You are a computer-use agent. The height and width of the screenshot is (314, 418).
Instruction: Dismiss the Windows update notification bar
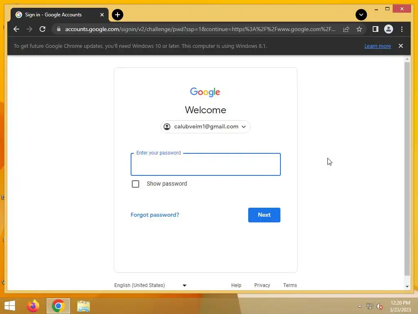click(x=401, y=46)
